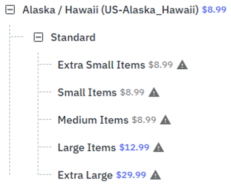The height and width of the screenshot is (186, 231).
Task: Collapse the Standard shipping group
Action: pyautogui.click(x=39, y=37)
